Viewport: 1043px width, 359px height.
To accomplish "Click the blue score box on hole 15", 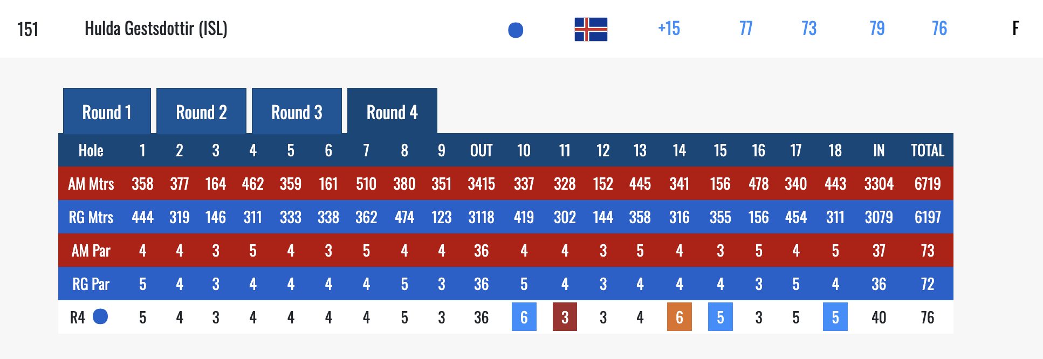I will pyautogui.click(x=720, y=317).
